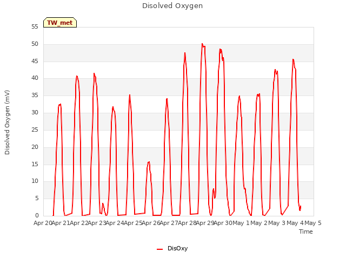This screenshot has height=259, width=346.
Task: Click the 'Apr 24' date tick label
Action: 115,223
